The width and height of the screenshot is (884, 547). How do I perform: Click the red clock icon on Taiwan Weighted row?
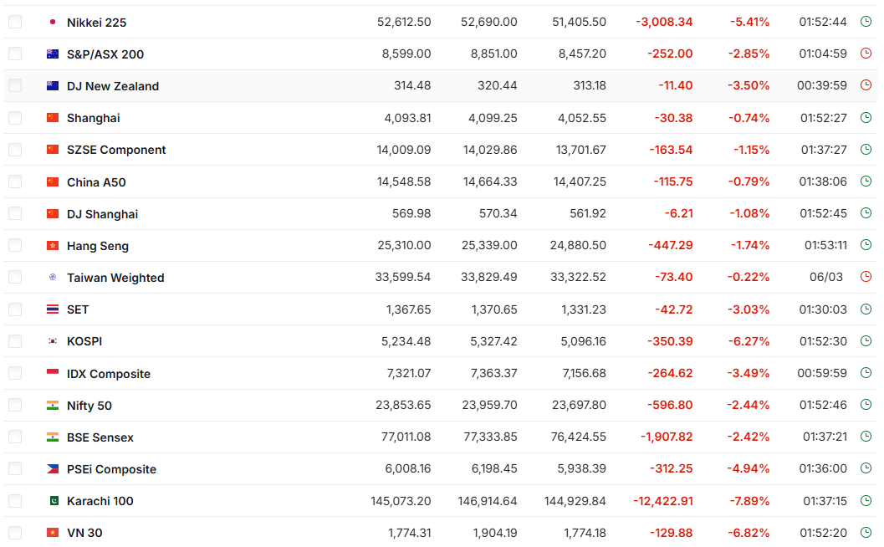[866, 277]
